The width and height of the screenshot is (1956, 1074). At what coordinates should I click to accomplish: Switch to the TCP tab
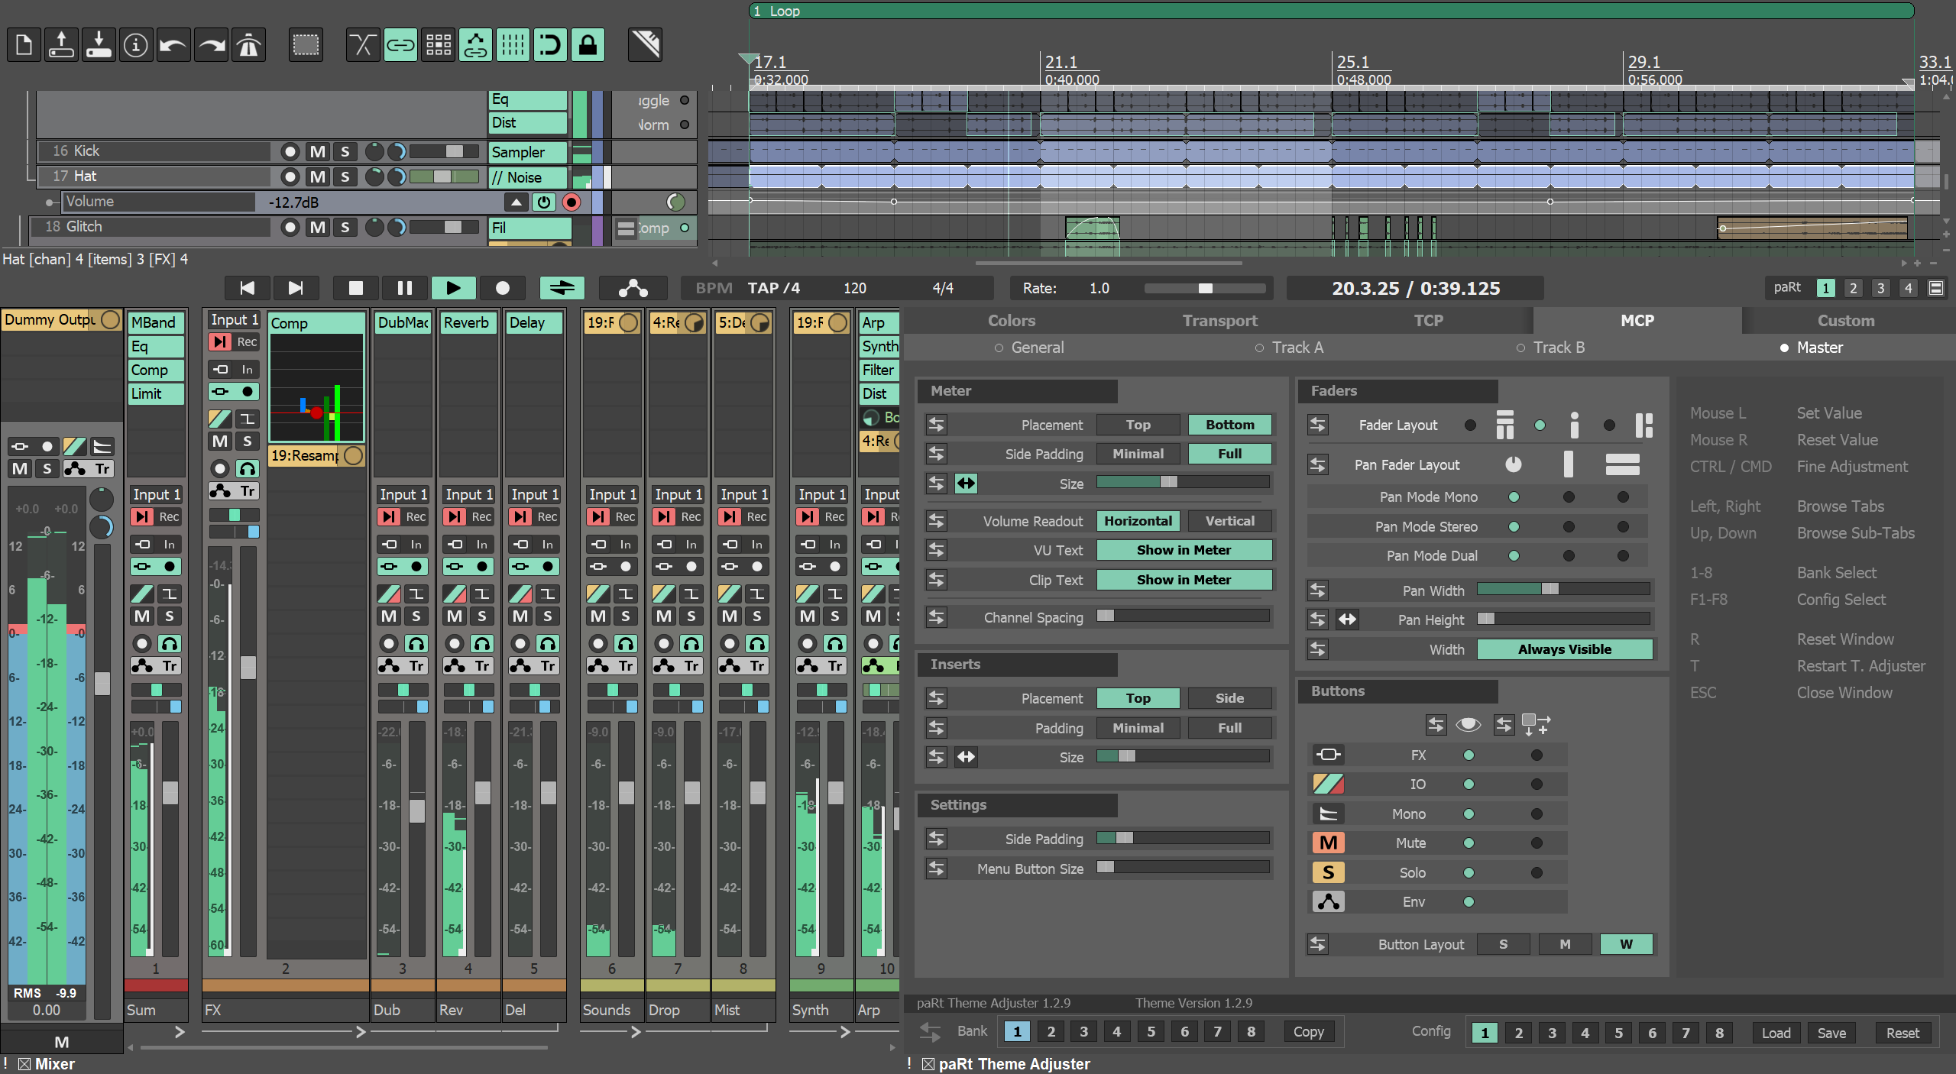click(x=1428, y=321)
